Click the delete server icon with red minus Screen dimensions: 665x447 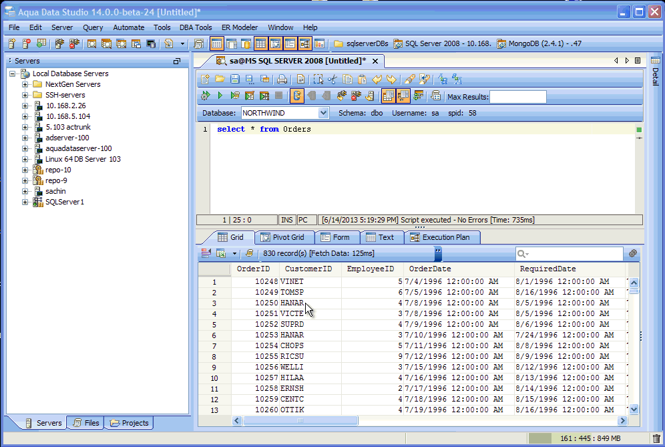pyautogui.click(x=26, y=43)
